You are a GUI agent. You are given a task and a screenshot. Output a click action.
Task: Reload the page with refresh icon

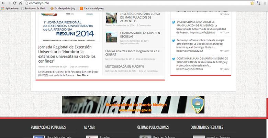15,3
